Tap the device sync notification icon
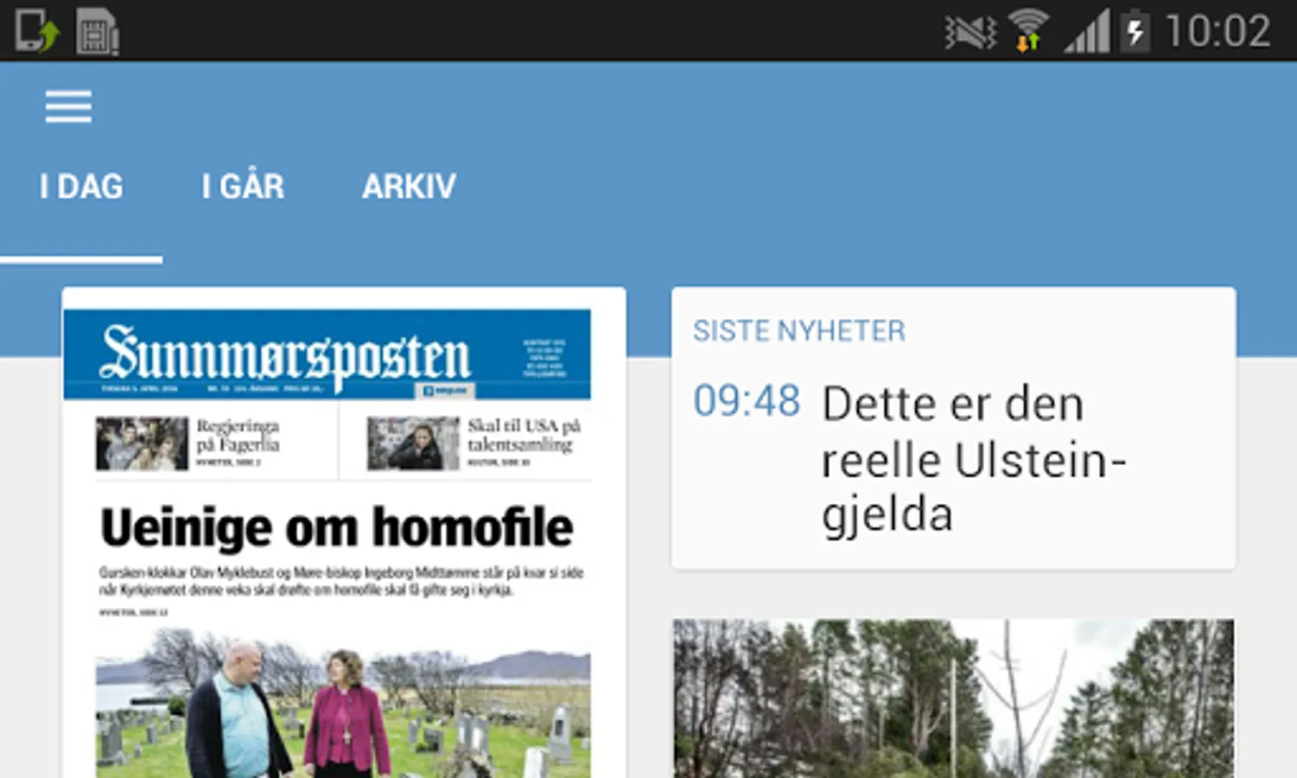Viewport: 1297px width, 778px height. pyautogui.click(x=37, y=32)
